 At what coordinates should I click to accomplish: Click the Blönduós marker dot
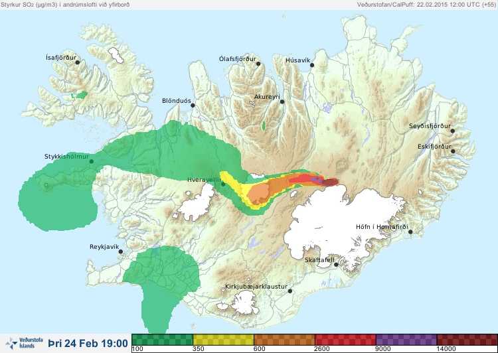193,105
